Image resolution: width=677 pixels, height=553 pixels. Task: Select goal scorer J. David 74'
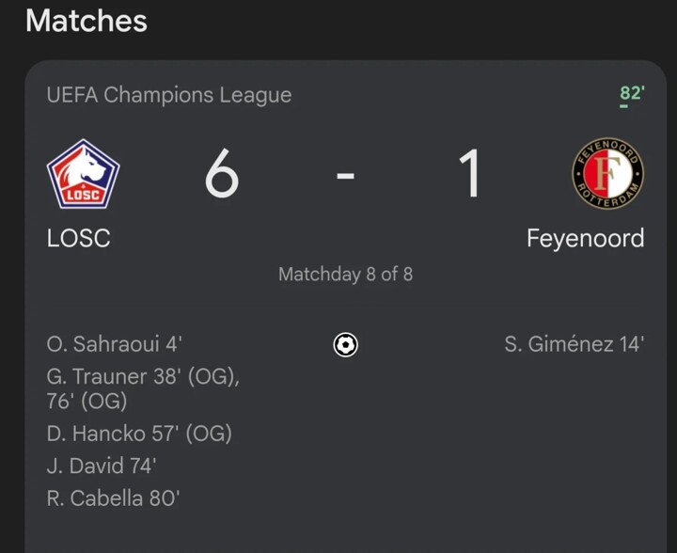[x=102, y=466]
